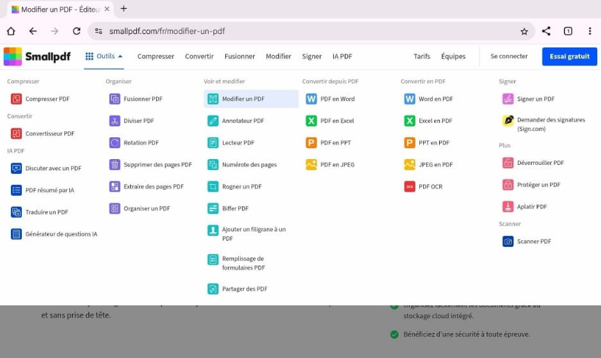Click the browser address bar URL

pos(167,31)
